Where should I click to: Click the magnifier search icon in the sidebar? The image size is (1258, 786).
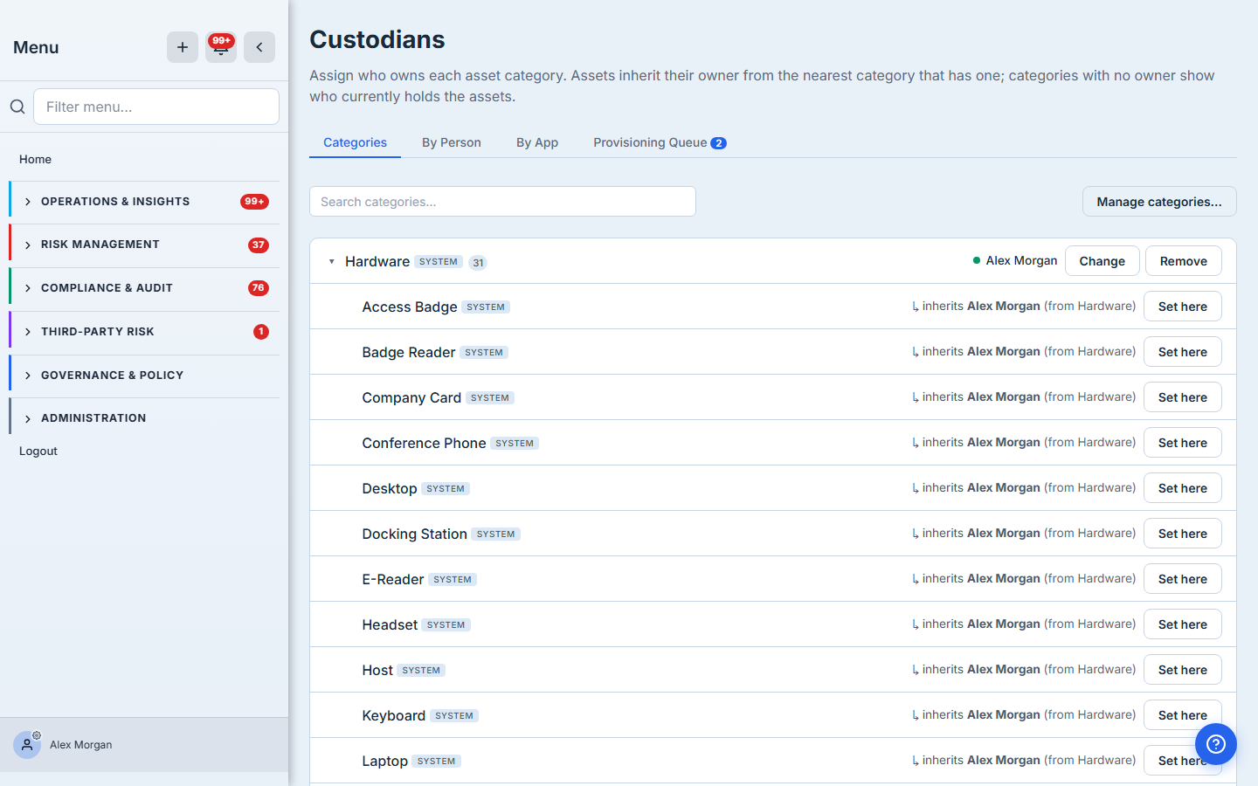17,107
